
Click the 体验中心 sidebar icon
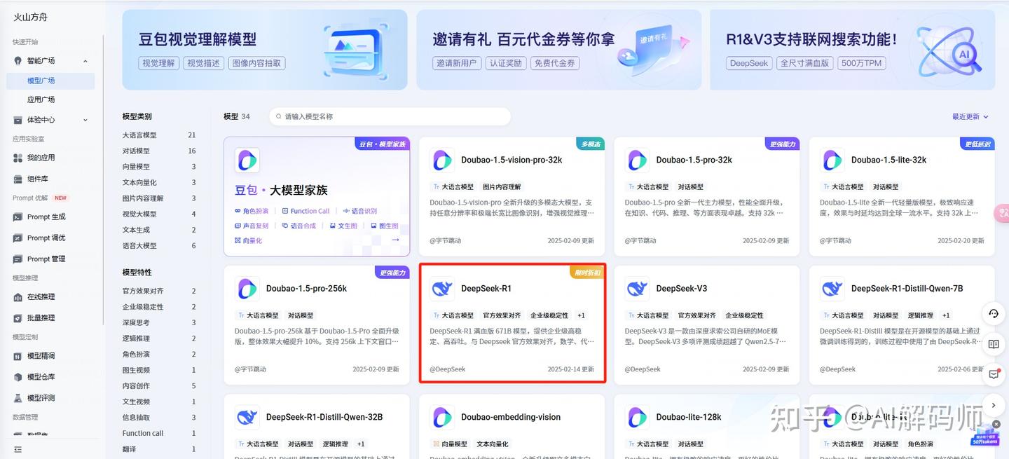(18, 120)
